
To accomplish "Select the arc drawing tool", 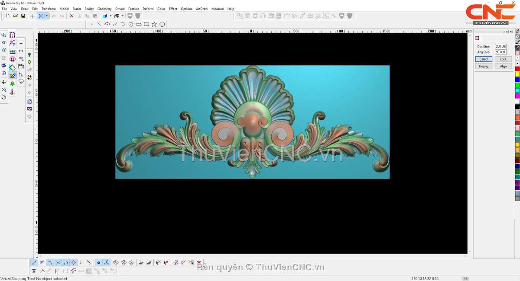I will [107, 24].
